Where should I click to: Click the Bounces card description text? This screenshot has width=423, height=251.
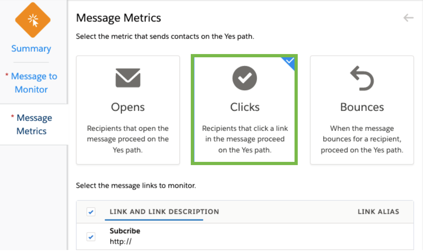point(362,139)
